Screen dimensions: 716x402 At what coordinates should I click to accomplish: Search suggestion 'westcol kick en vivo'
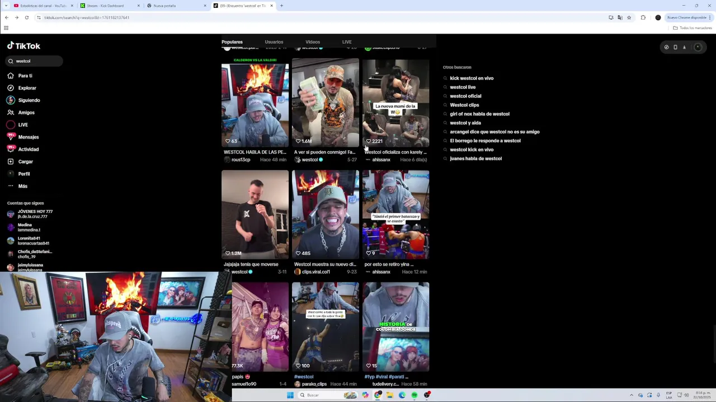coord(472,150)
